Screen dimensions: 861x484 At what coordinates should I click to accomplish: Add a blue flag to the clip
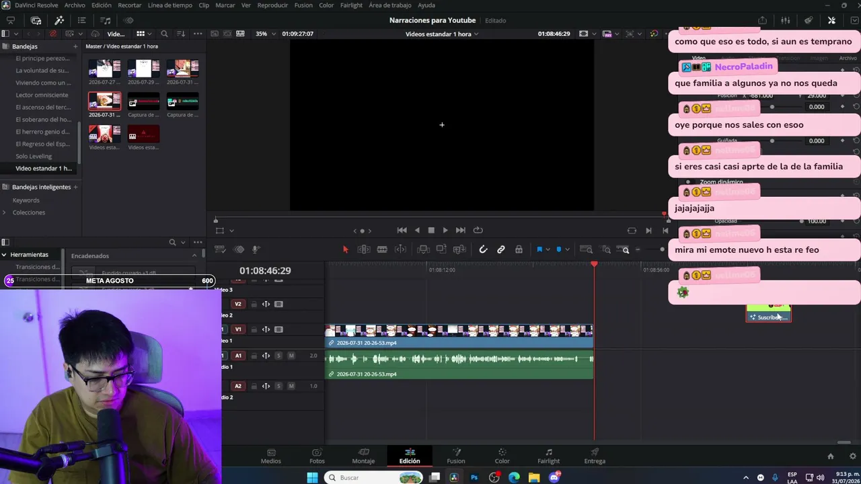pyautogui.click(x=539, y=250)
